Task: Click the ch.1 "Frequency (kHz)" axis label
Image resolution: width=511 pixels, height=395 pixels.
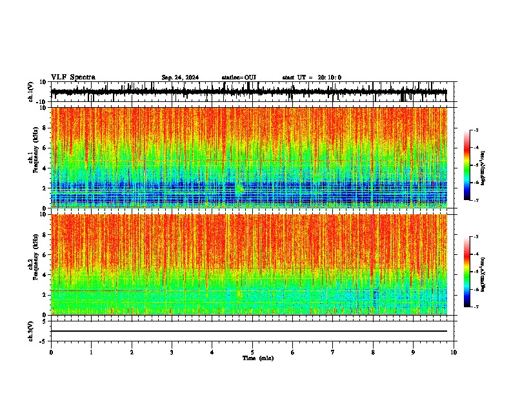Action: [35, 150]
